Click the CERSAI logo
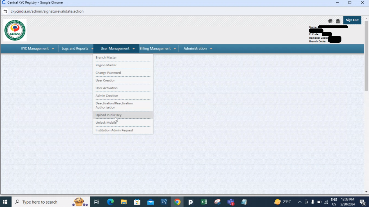369x207 pixels. pos(15,30)
